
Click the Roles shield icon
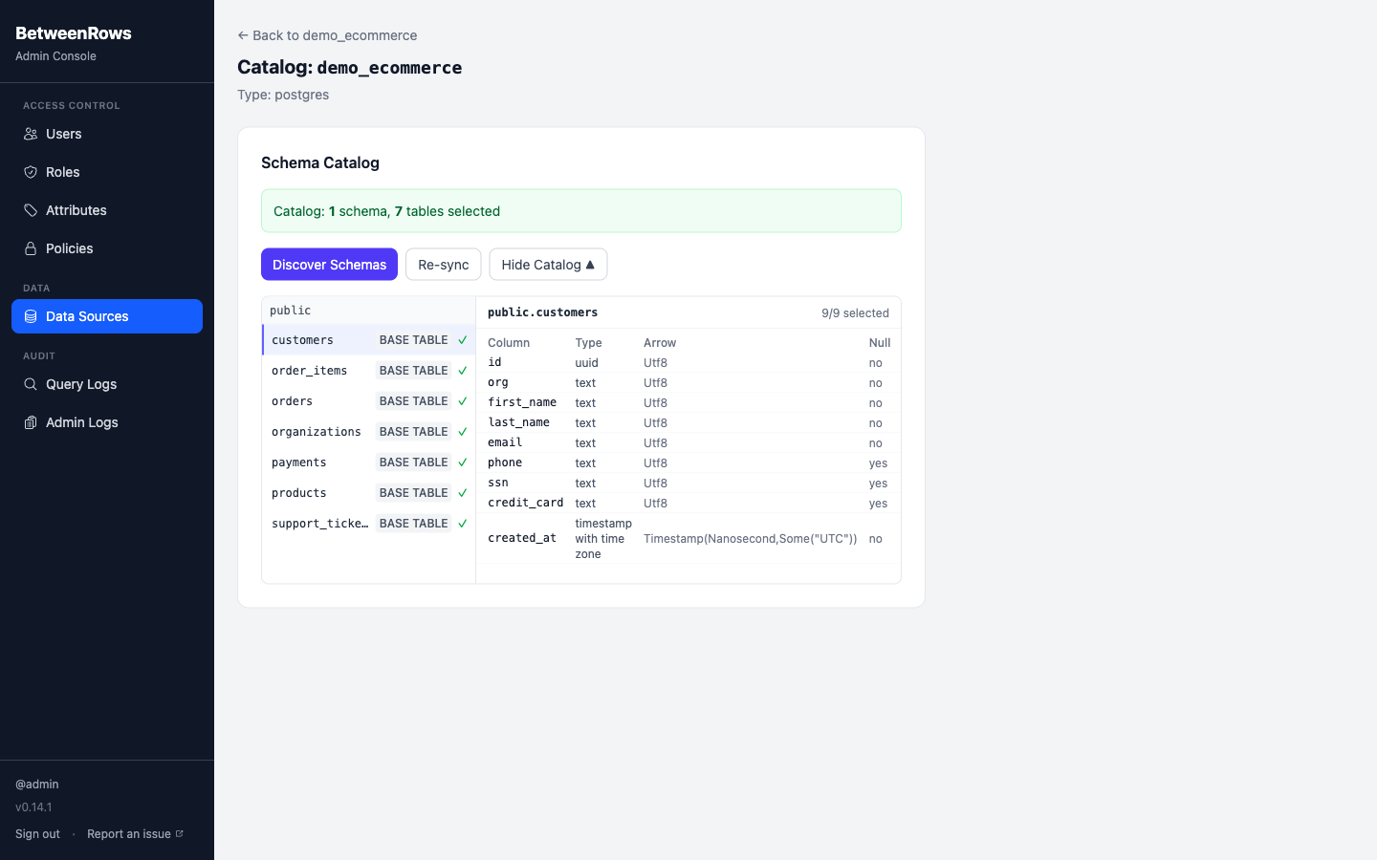click(30, 172)
